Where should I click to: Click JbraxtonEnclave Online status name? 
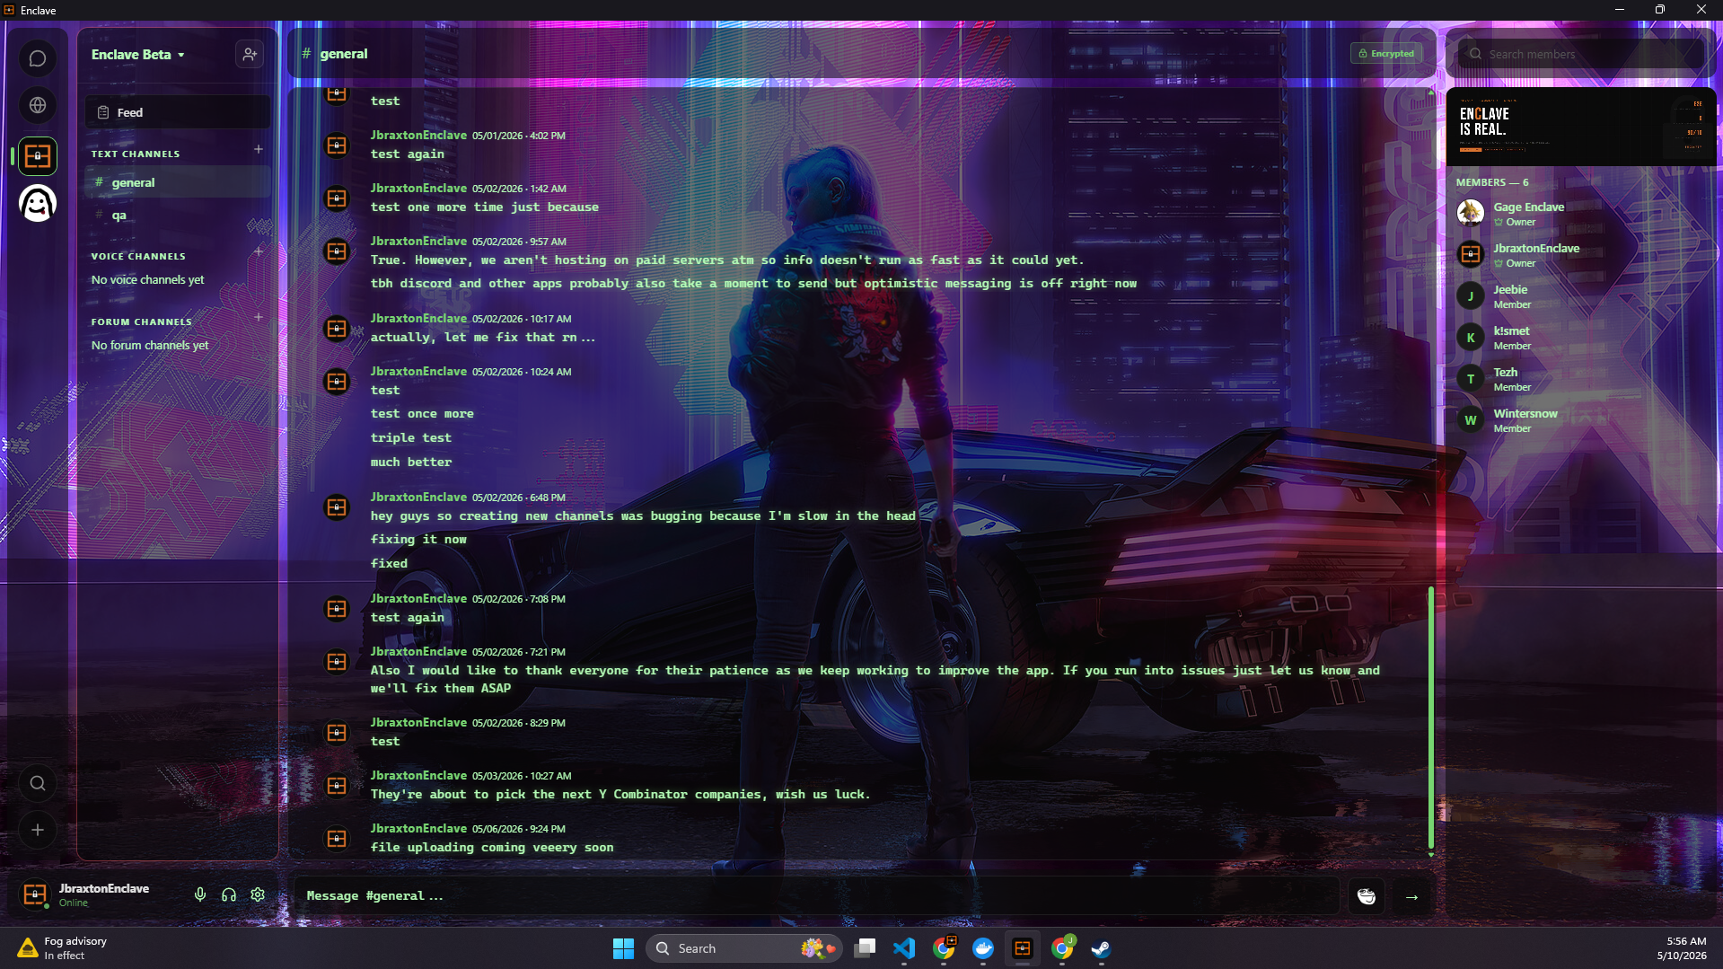click(104, 888)
